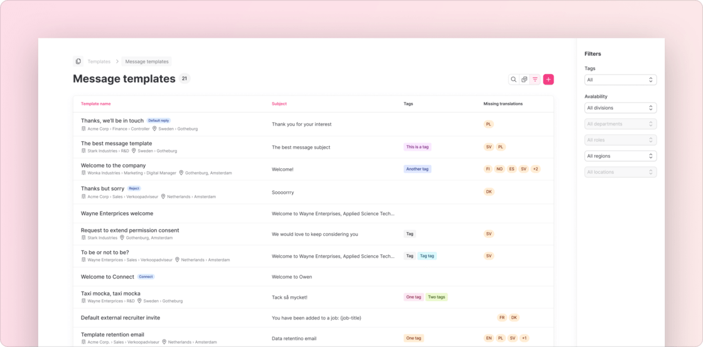Click building icon beside Acme Corp › Finance

(83, 129)
